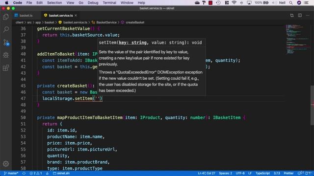The image size is (314, 176).
Task: Change language mode via TypeScript
Action: pyautogui.click(x=262, y=173)
